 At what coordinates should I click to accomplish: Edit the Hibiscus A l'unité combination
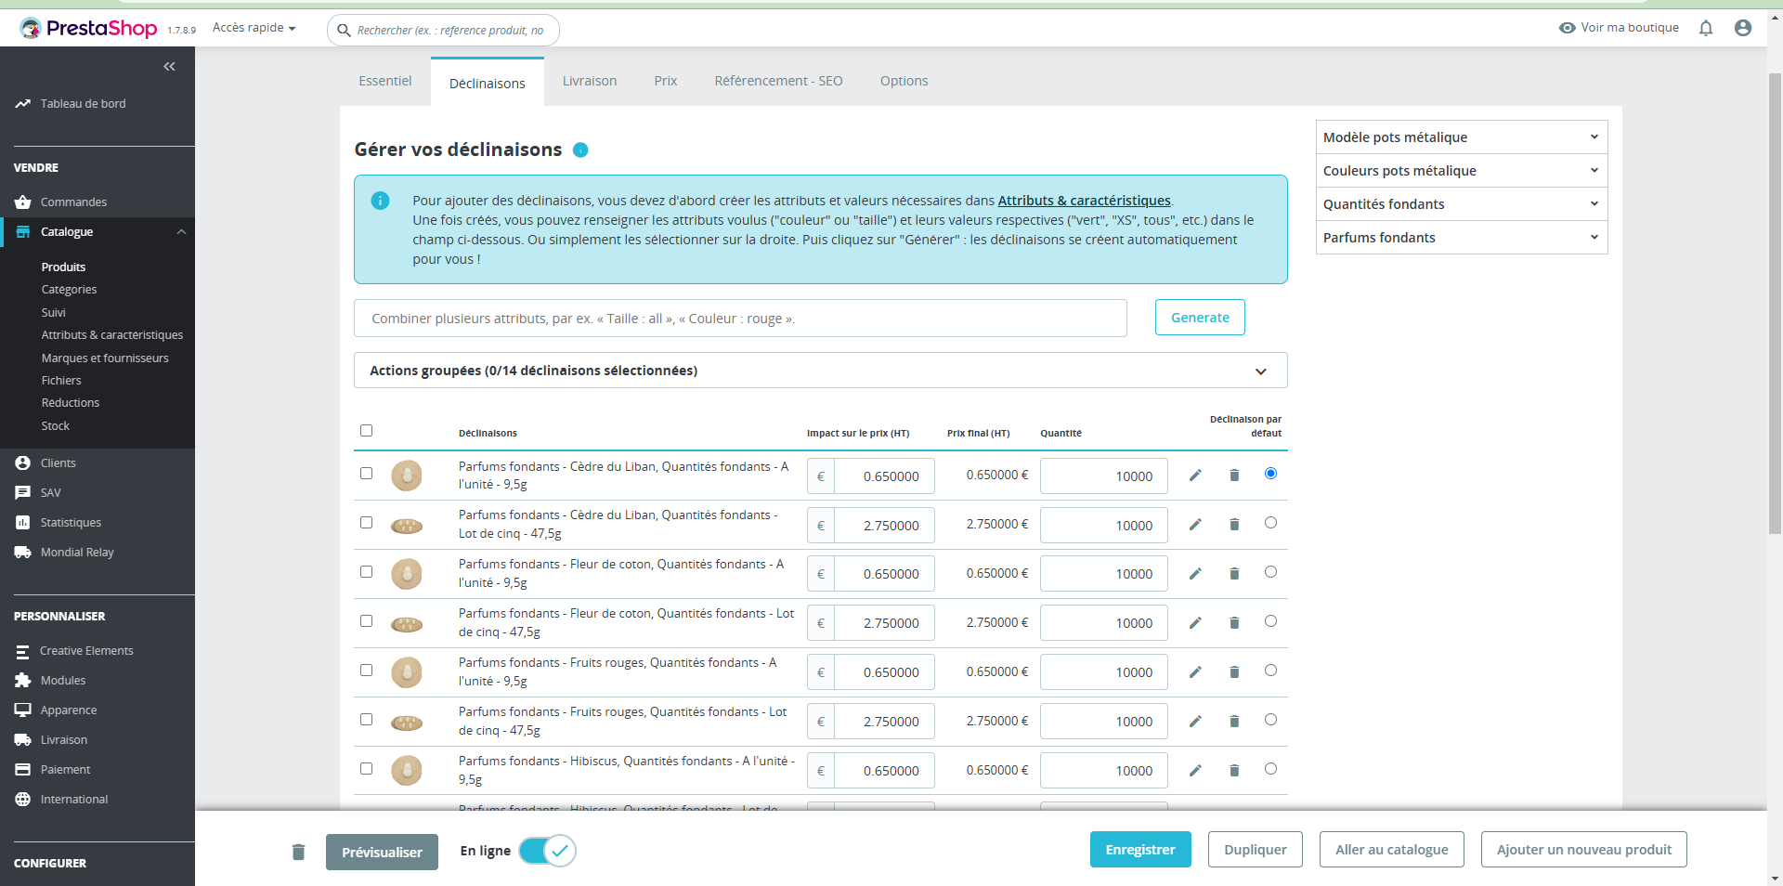1195,771
